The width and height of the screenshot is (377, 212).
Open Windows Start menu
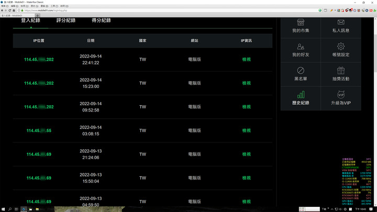click(3, 209)
